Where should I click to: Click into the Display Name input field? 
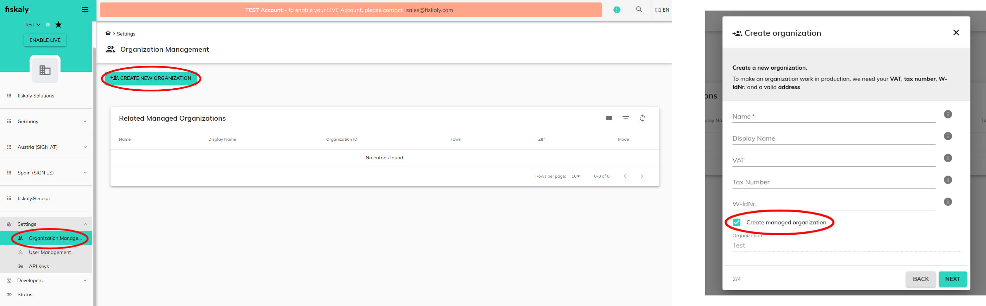[833, 139]
